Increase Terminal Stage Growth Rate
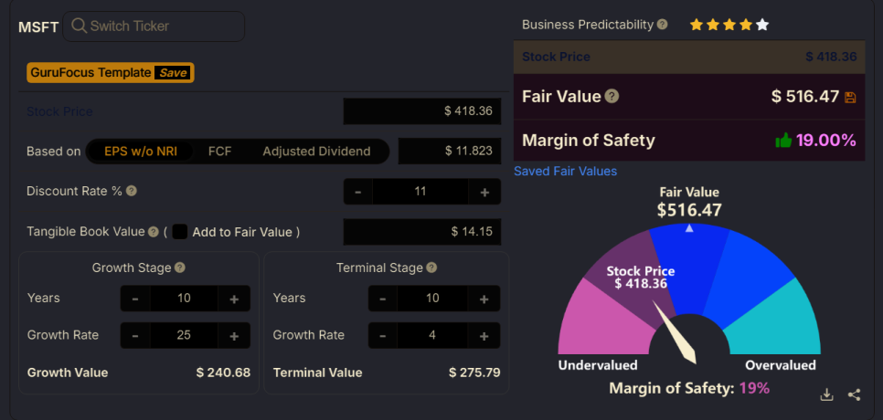This screenshot has height=420, width=883. click(484, 336)
